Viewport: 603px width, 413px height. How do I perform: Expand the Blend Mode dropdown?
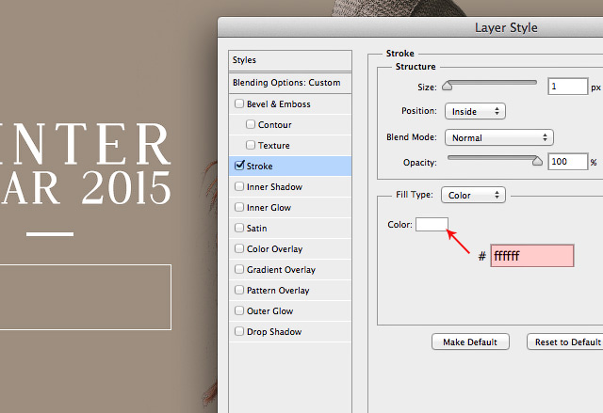(x=499, y=137)
